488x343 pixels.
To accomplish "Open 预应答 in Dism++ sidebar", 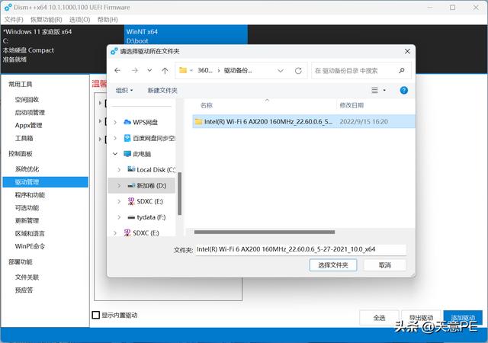I will tap(24, 290).
